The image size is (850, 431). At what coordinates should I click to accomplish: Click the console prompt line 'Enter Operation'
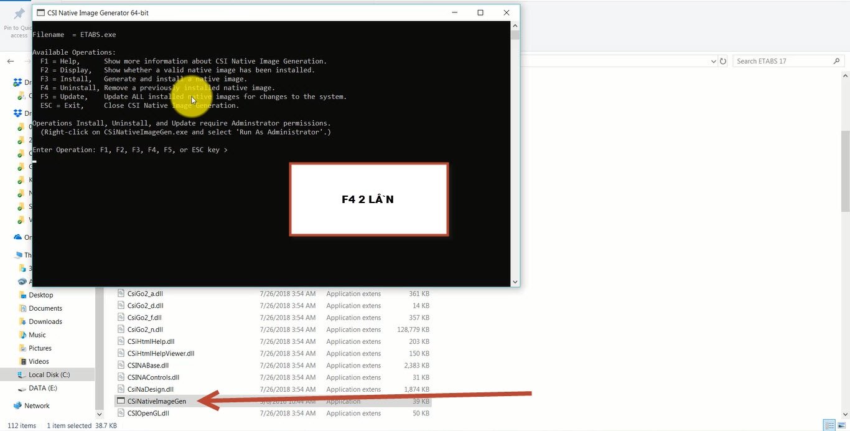[x=130, y=149]
